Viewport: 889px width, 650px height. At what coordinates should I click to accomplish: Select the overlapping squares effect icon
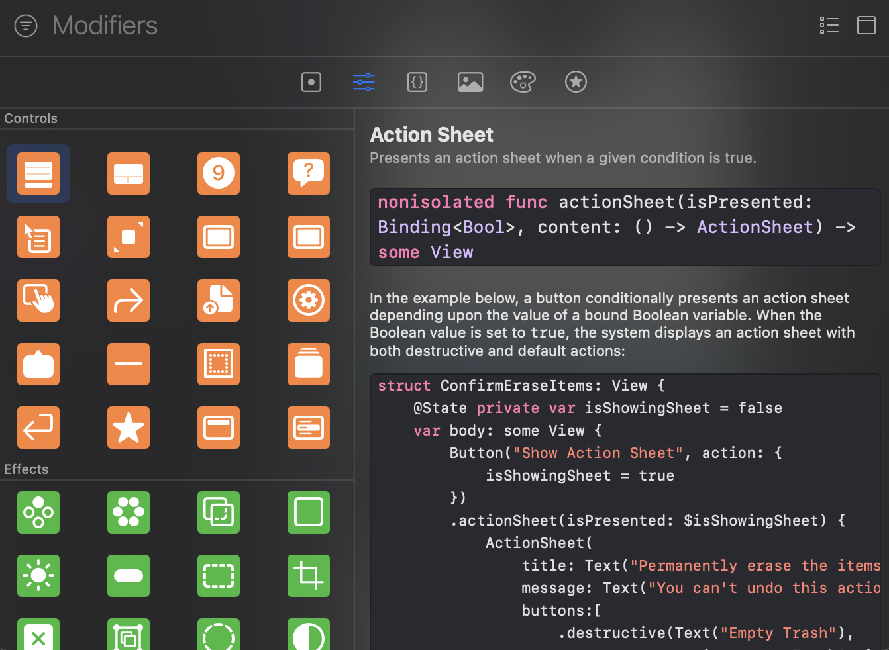(219, 512)
